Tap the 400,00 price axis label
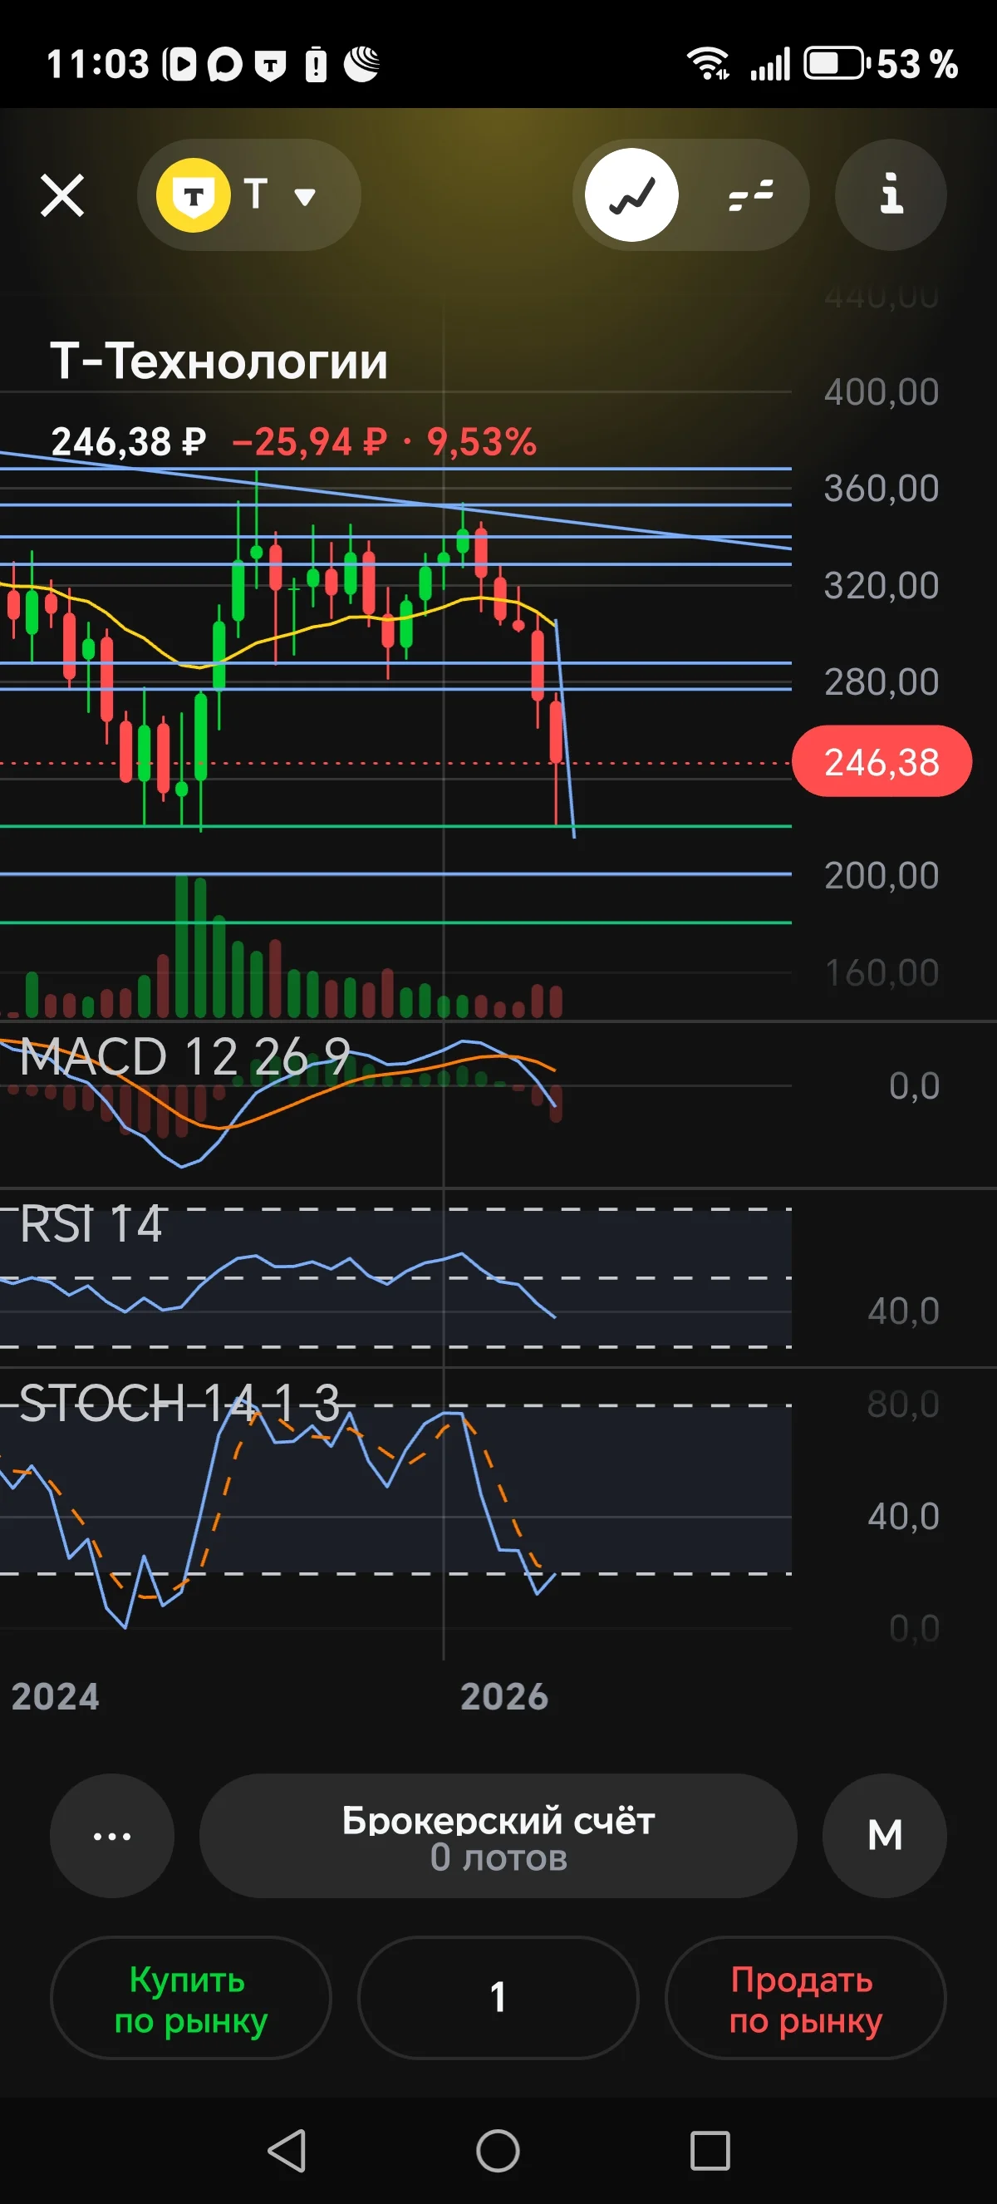This screenshot has width=997, height=2204. pos(882,392)
